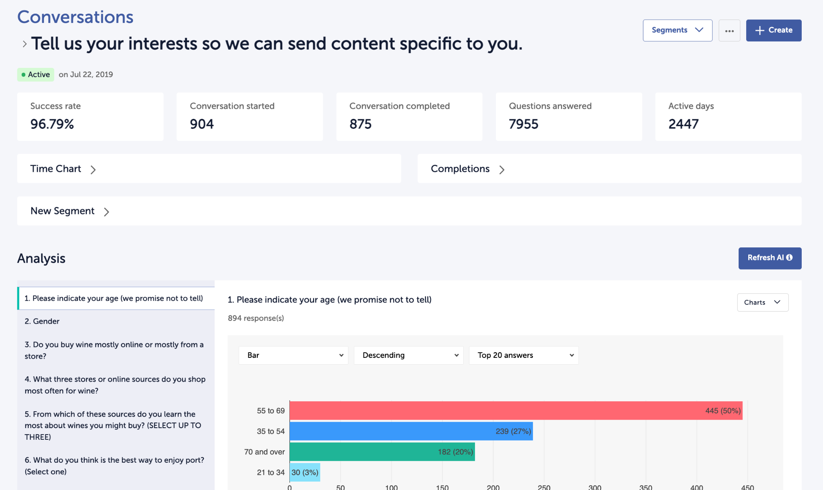Open the Bar chart type selector

(293, 355)
